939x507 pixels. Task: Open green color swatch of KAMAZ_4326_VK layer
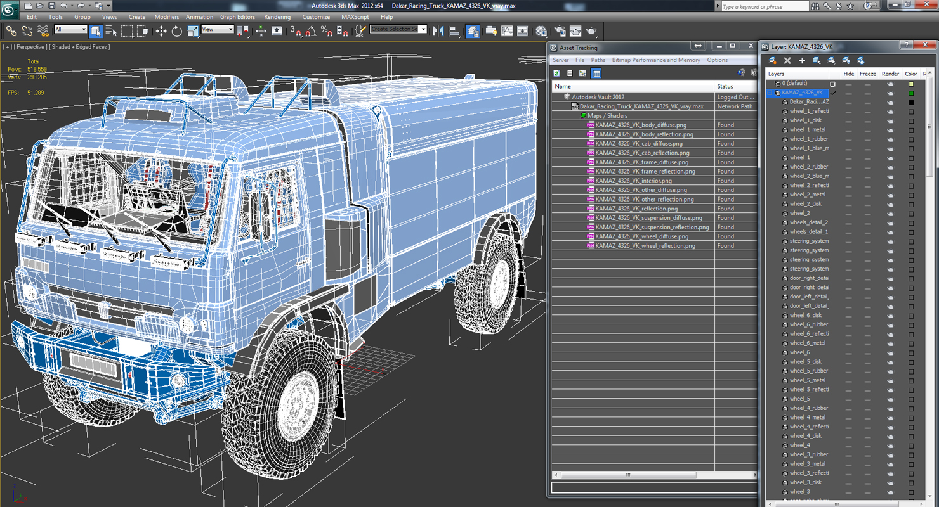pyautogui.click(x=911, y=93)
